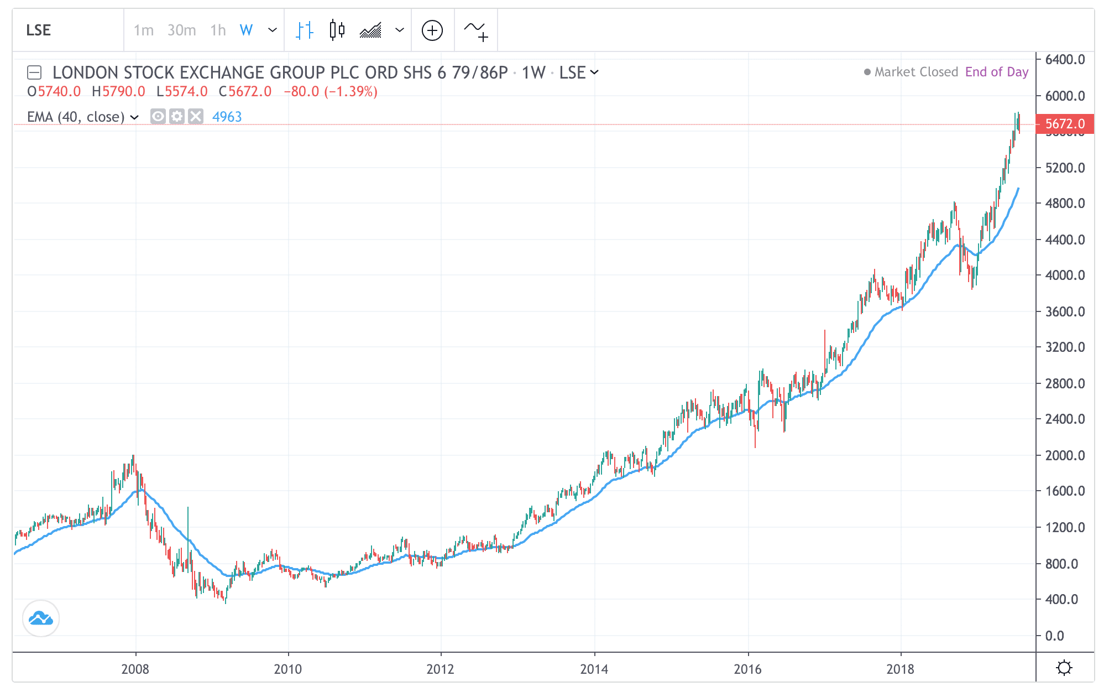
Task: Click the cloud logo button on chart
Action: coord(41,618)
